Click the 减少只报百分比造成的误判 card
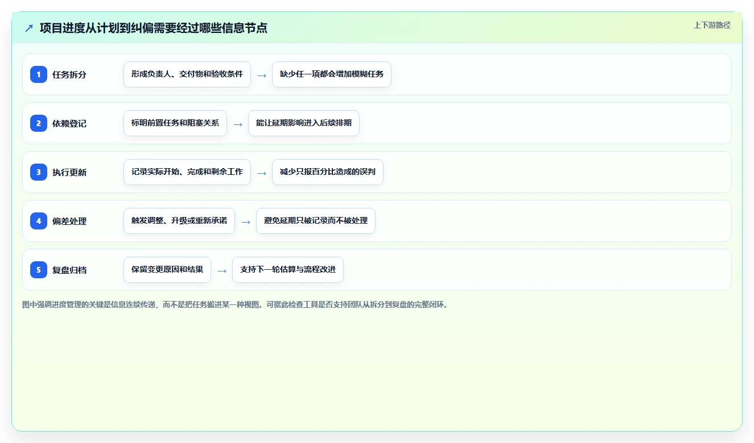This screenshot has width=754, height=443. click(328, 172)
